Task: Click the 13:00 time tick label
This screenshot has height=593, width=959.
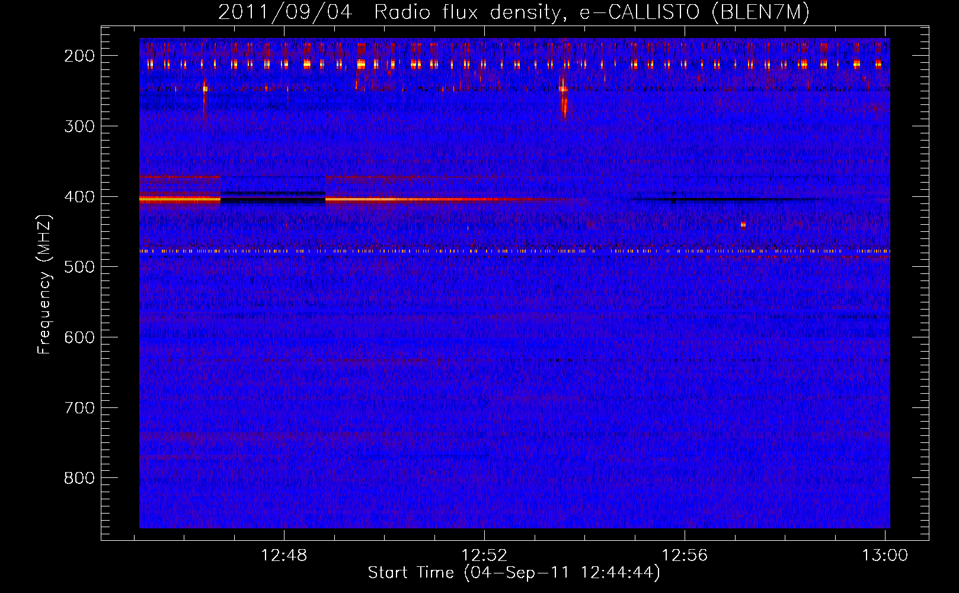Action: 885,556
